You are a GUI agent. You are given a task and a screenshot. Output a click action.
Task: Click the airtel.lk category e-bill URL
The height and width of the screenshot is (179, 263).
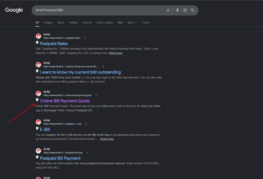[x=62, y=124]
